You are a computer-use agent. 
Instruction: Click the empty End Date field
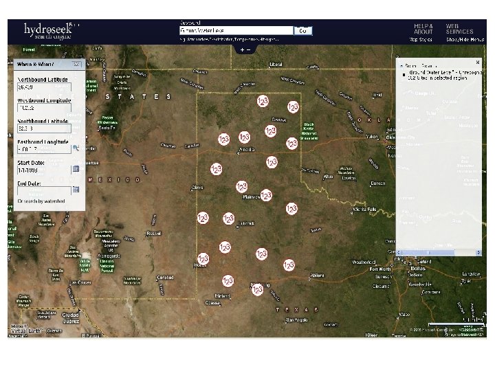click(44, 190)
